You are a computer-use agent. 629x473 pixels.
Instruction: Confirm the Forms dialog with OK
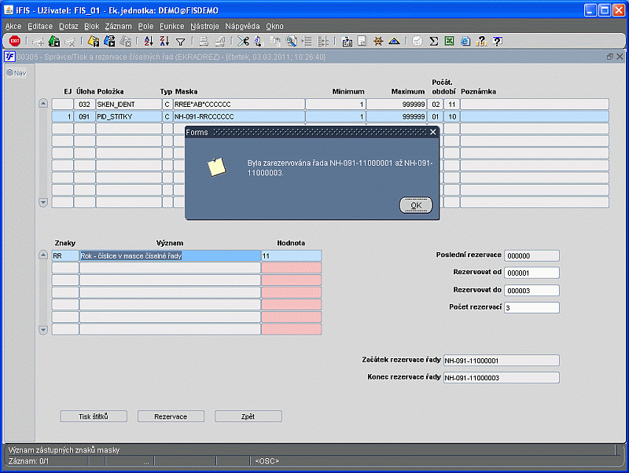click(416, 205)
